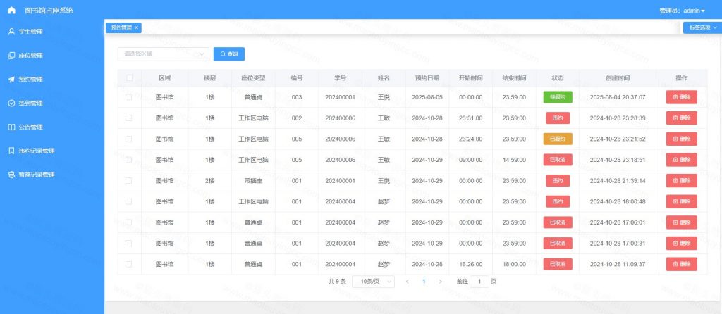Viewport: 722px width, 314px height.
Task: Click the next page arrow
Action: pyautogui.click(x=440, y=282)
